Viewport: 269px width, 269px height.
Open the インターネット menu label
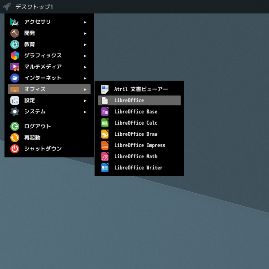[43, 78]
